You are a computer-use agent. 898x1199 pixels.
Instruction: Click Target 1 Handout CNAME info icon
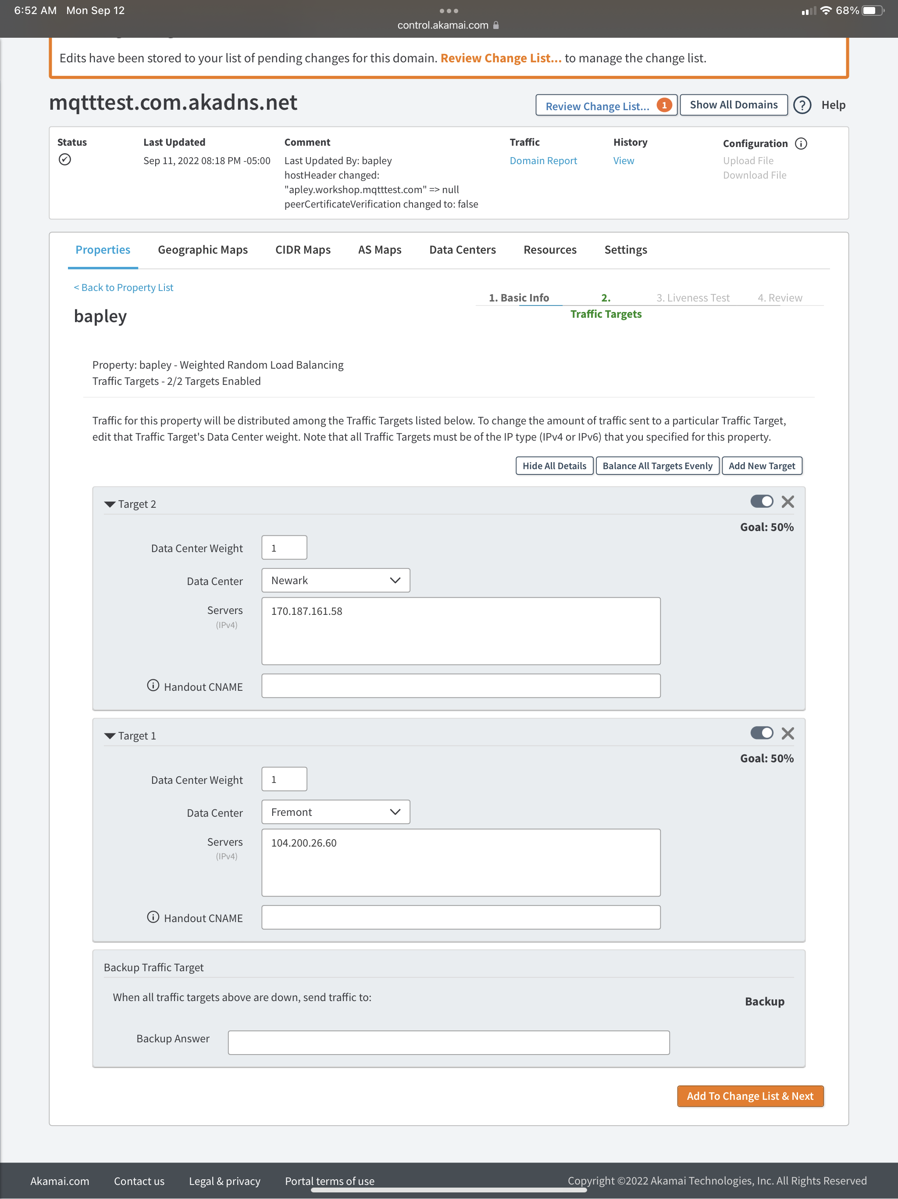coord(153,917)
